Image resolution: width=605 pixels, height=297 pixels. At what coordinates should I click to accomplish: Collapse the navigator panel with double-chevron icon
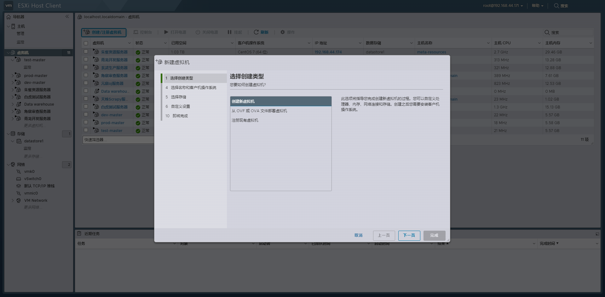click(x=67, y=16)
